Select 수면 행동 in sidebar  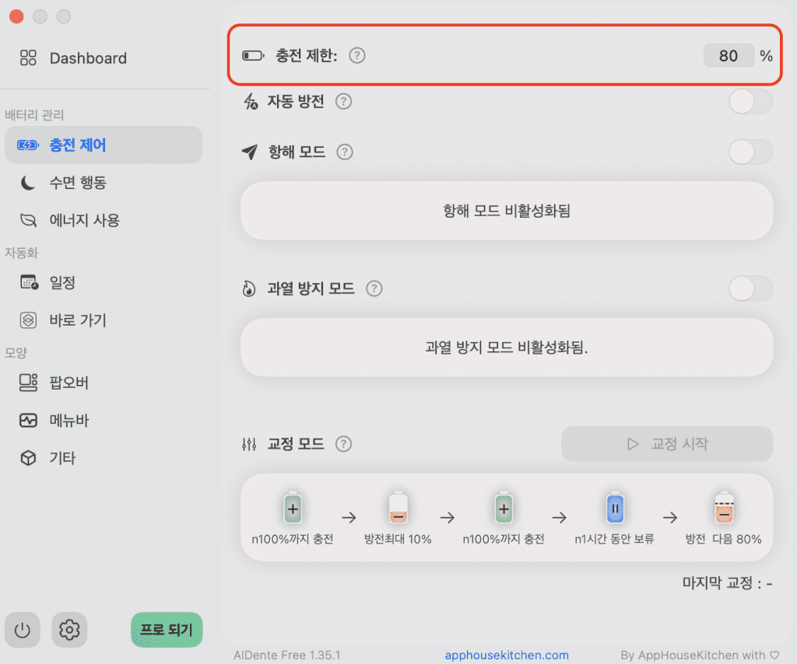point(78,183)
